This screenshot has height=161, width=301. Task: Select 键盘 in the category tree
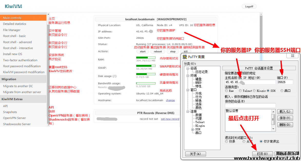[x=199, y=79]
